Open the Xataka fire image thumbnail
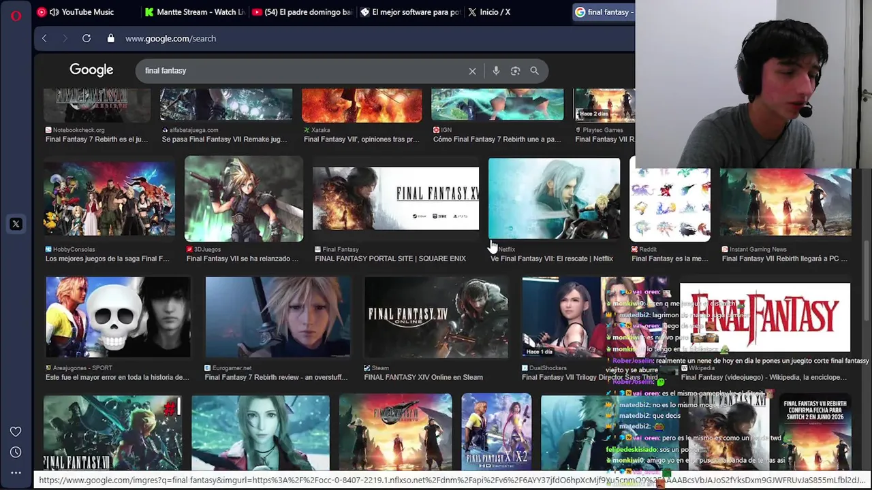Viewport: 872px width, 490px height. [x=362, y=105]
